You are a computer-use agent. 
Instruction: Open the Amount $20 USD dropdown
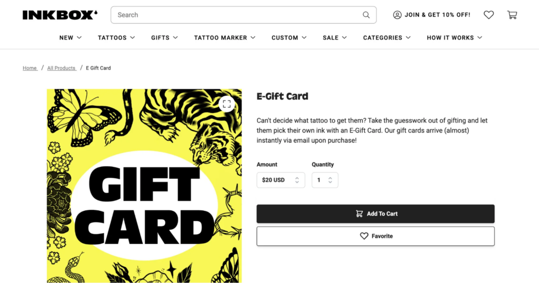click(x=281, y=180)
